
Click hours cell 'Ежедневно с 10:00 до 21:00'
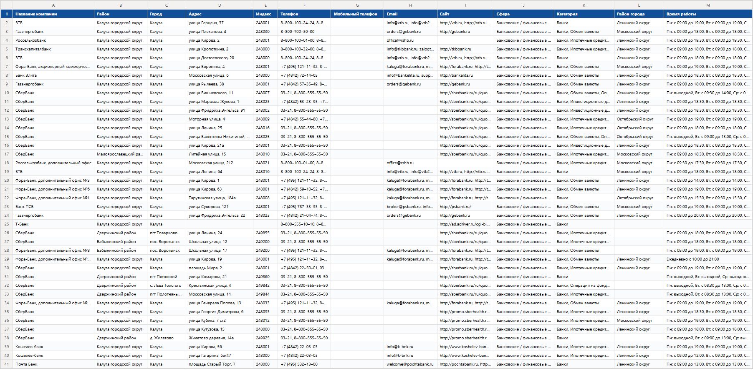pyautogui.click(x=708, y=259)
